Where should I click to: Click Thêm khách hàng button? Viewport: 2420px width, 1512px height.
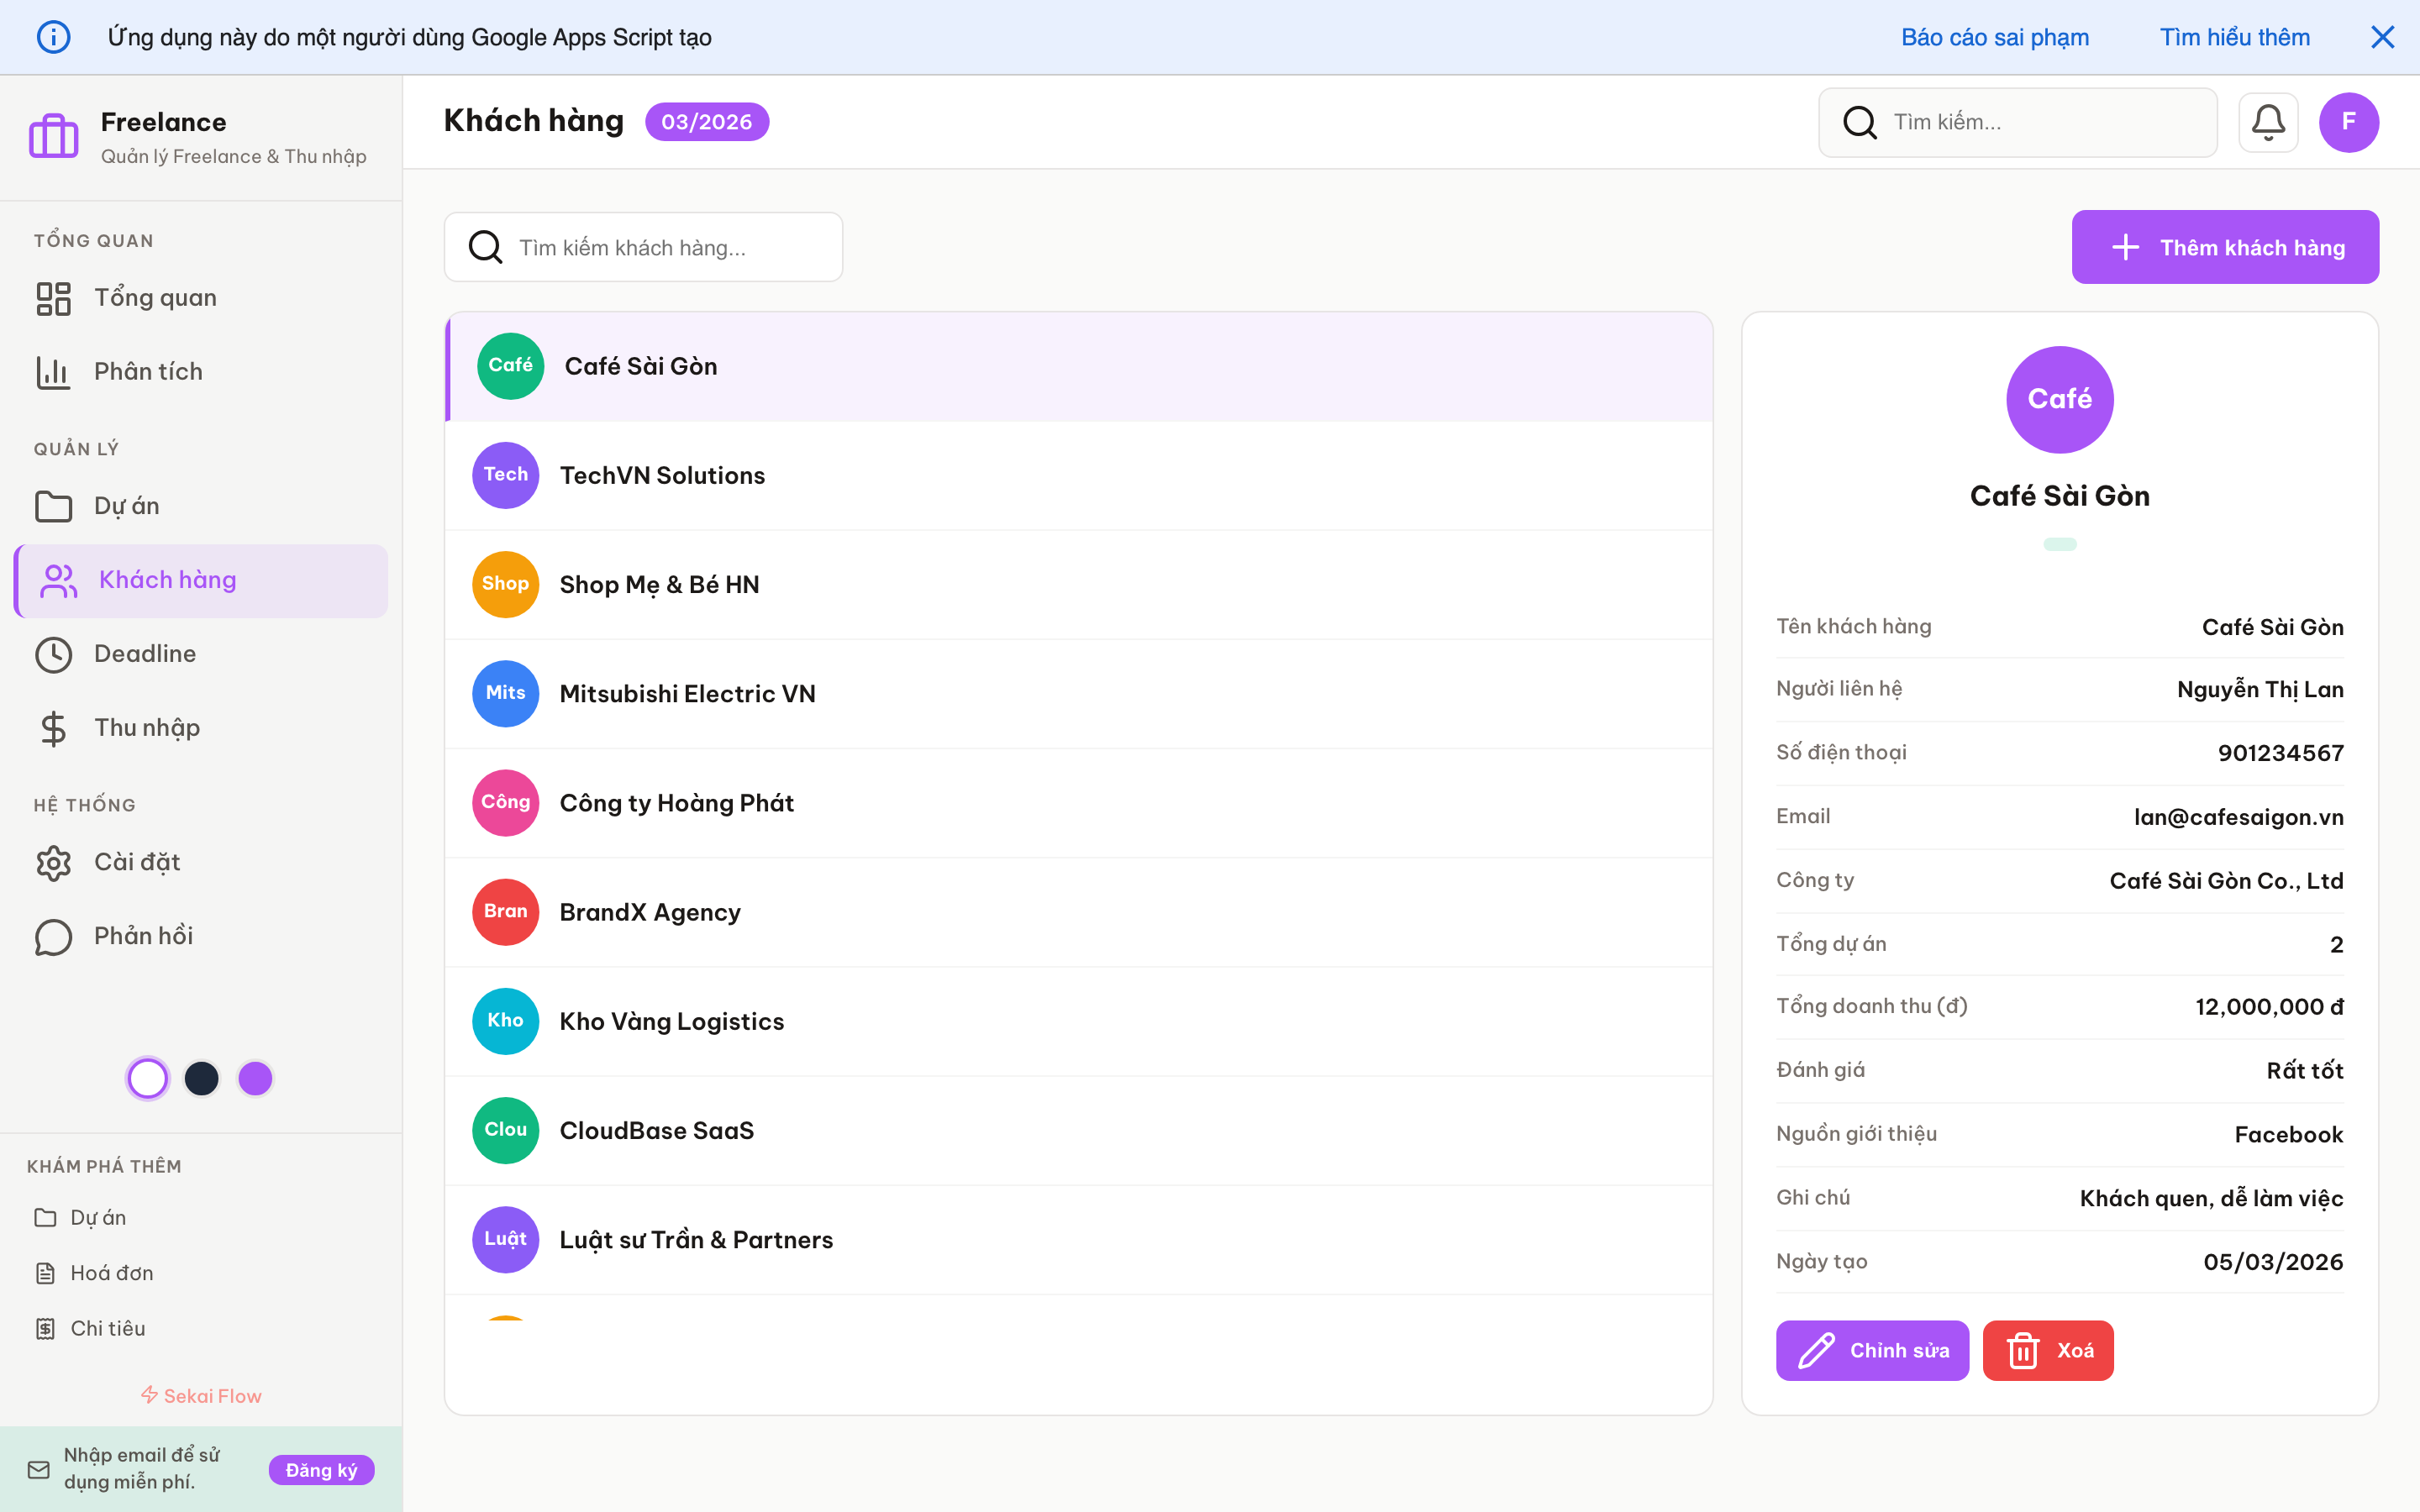pyautogui.click(x=2224, y=247)
